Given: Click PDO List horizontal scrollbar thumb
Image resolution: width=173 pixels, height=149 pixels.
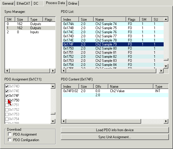Looking at the screenshot, I should tap(111, 71).
